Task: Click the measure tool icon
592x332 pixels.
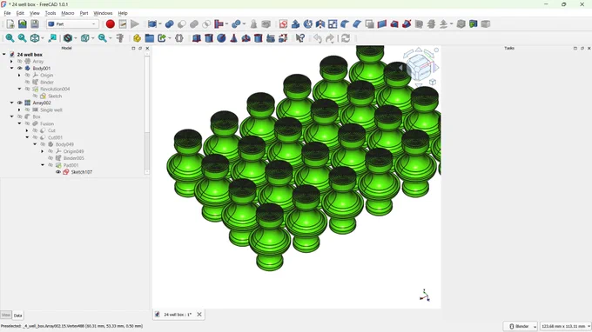Action: click(120, 38)
